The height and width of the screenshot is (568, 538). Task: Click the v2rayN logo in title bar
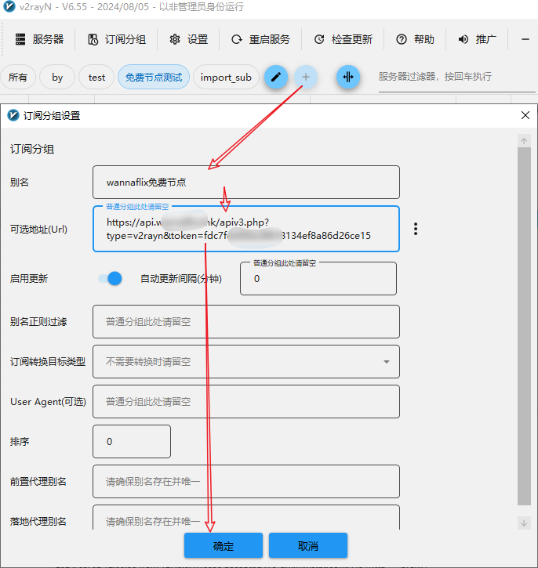pos(9,6)
